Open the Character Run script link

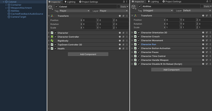tap(148, 44)
